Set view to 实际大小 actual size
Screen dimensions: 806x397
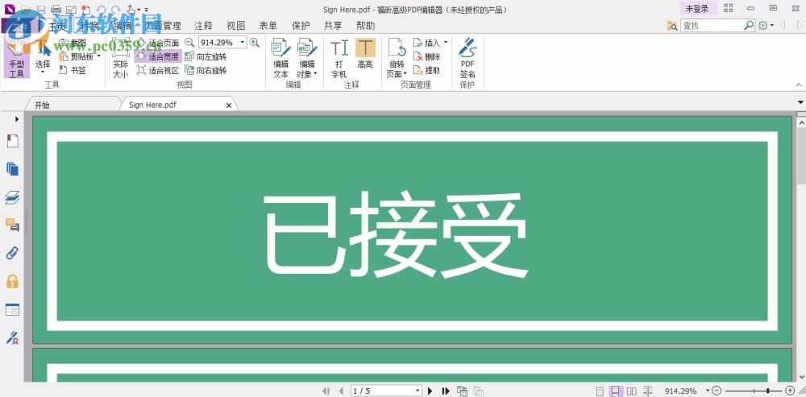[121, 57]
